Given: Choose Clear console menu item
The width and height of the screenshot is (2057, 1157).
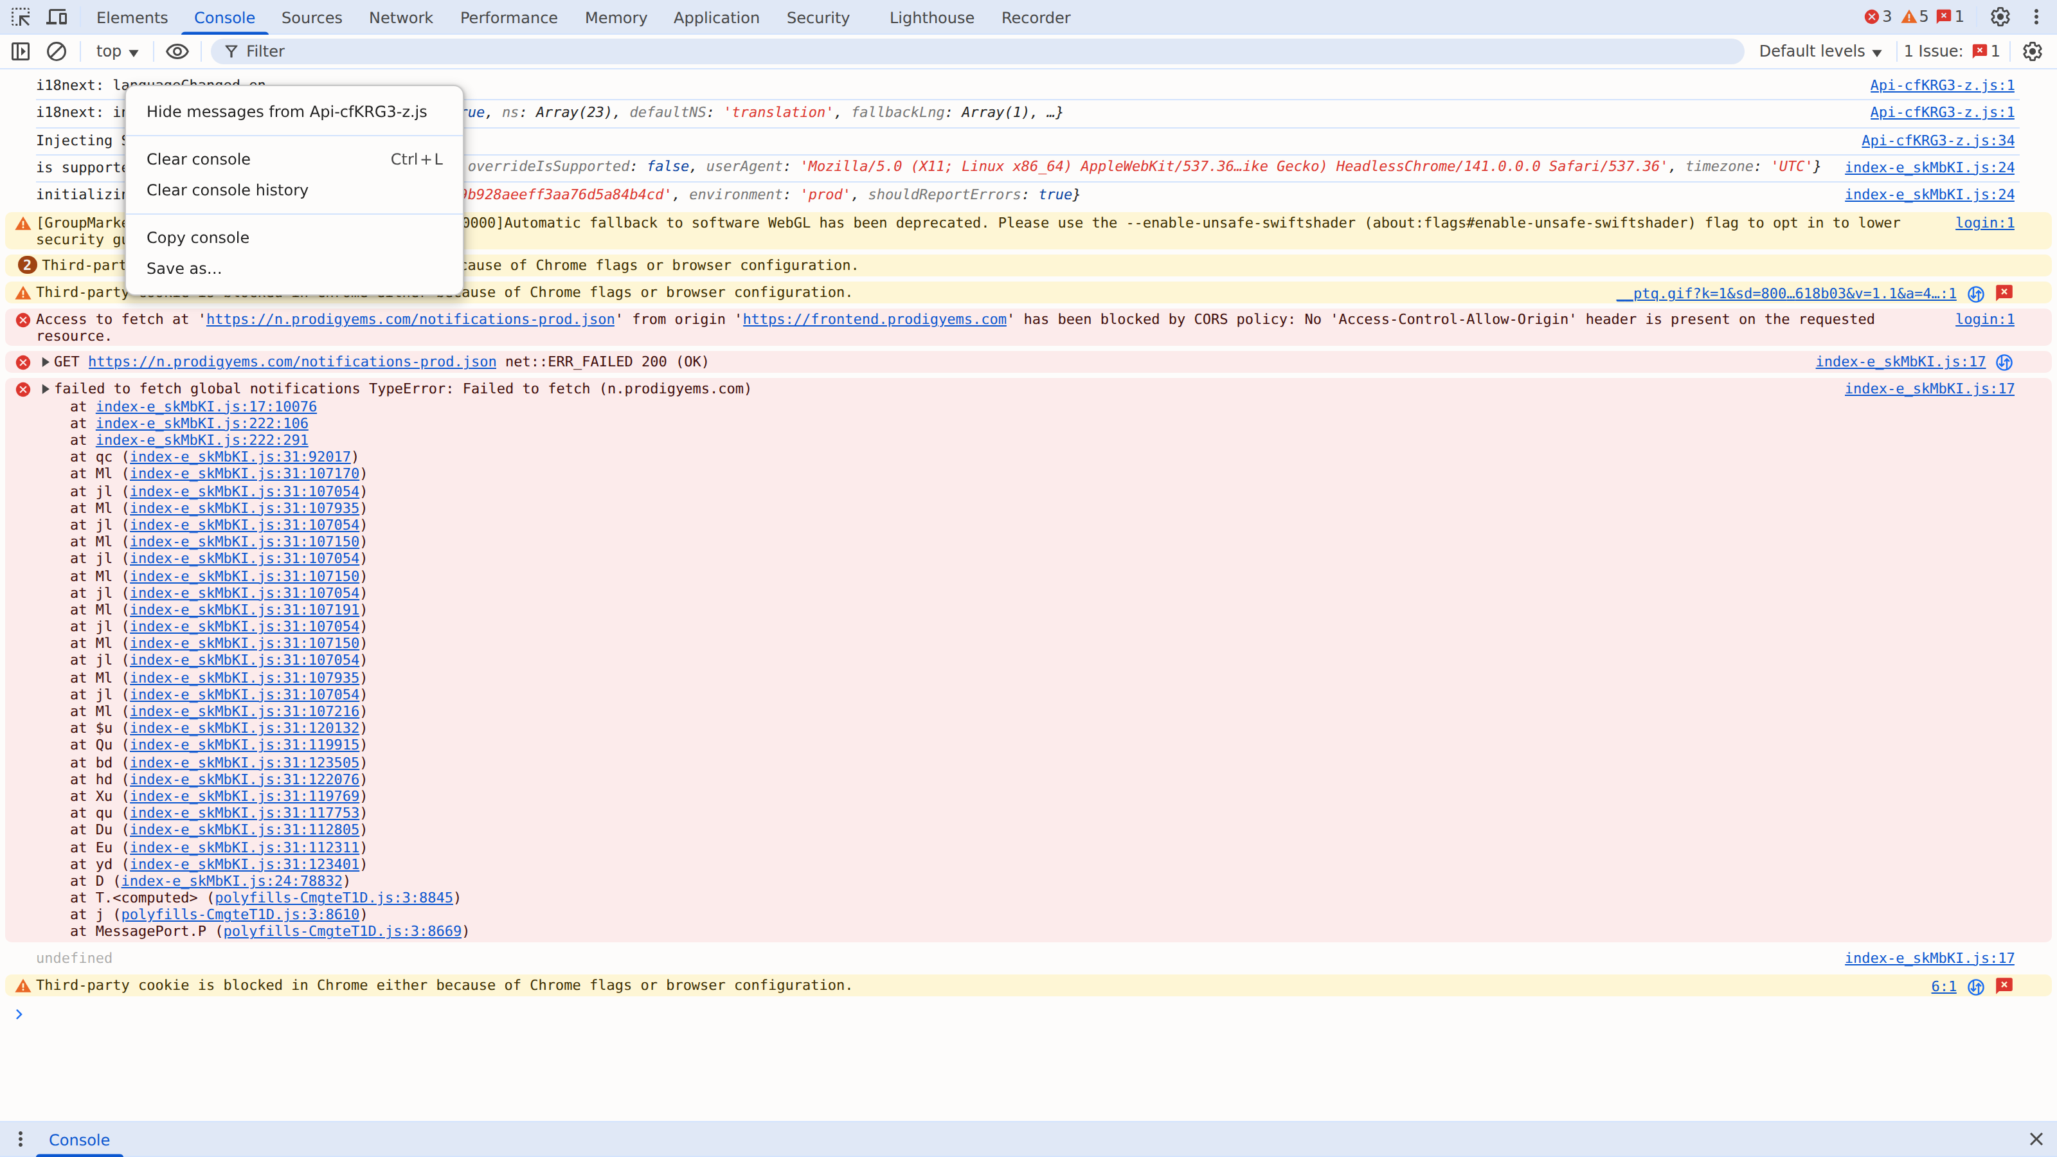Looking at the screenshot, I should tap(294, 159).
